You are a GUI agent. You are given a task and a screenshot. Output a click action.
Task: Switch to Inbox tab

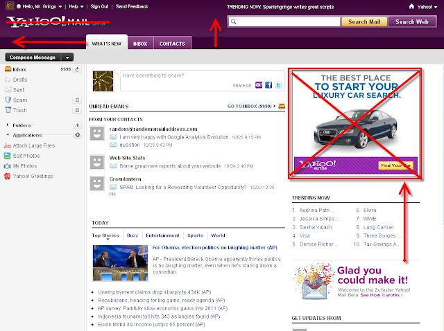[140, 44]
